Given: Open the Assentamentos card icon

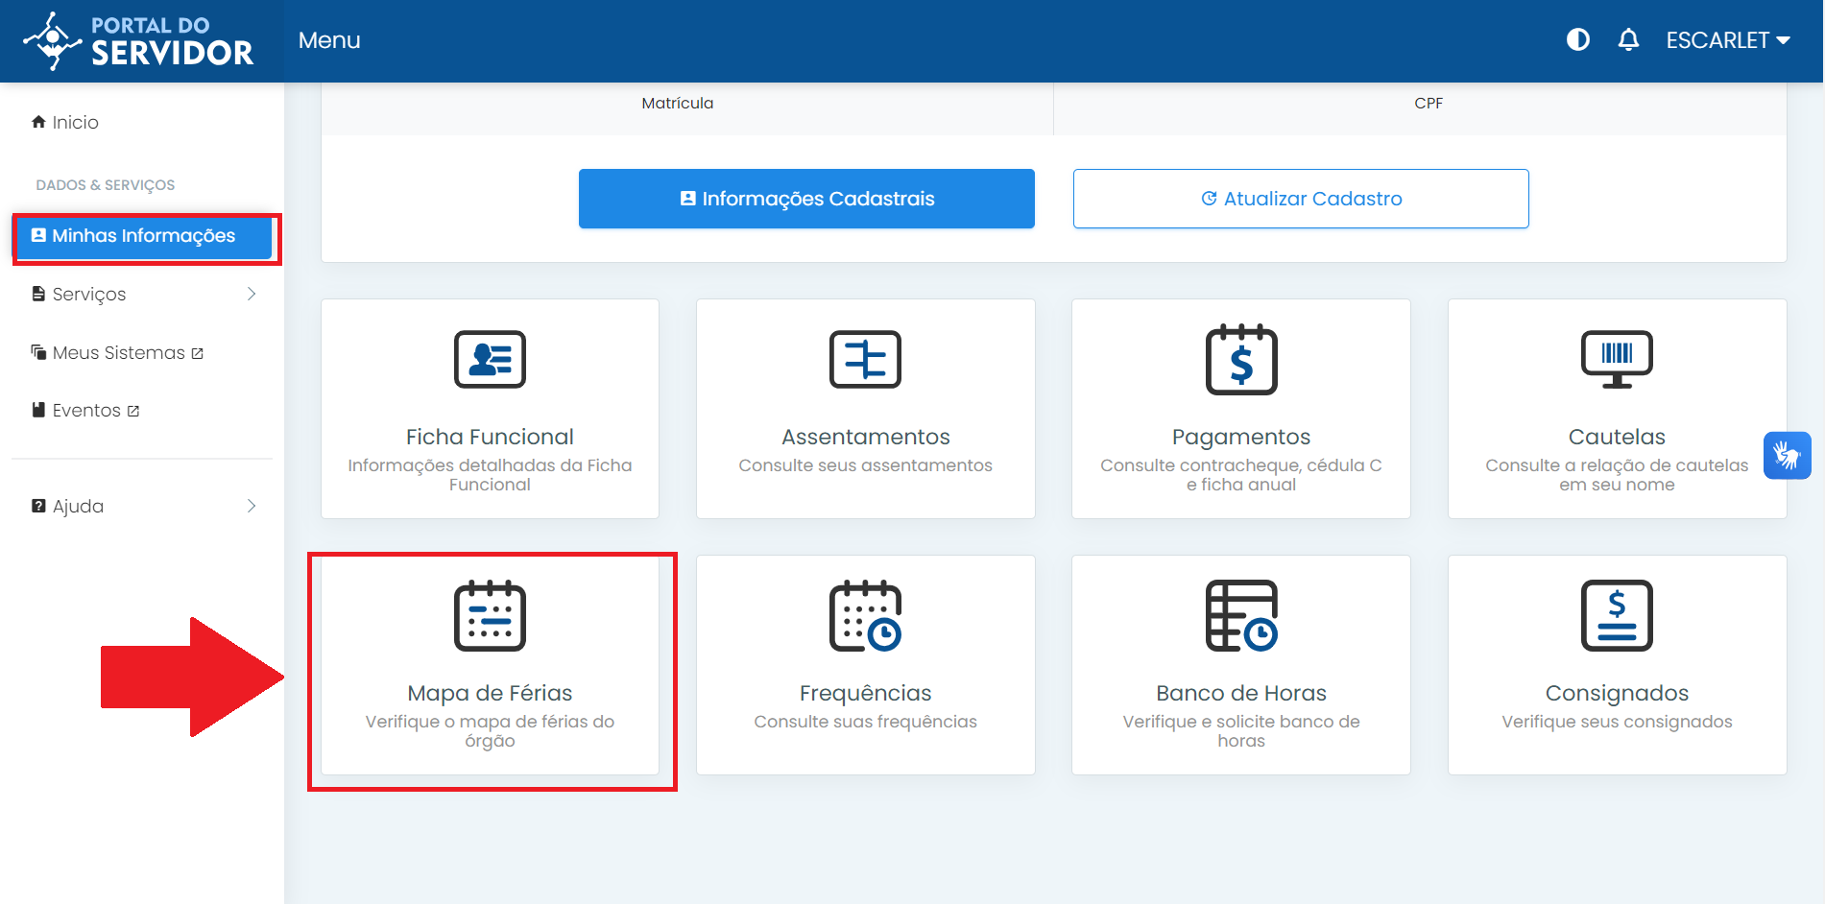Looking at the screenshot, I should 865,360.
